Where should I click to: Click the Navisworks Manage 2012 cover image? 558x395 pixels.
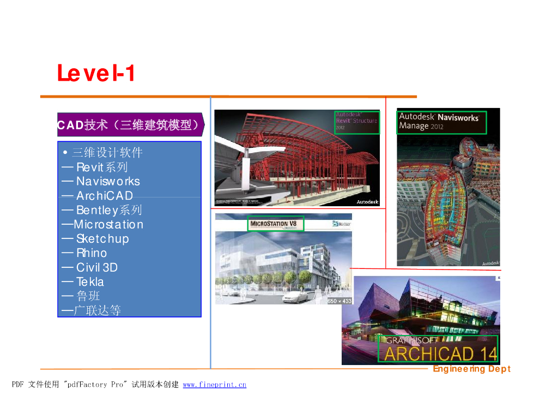[448, 187]
